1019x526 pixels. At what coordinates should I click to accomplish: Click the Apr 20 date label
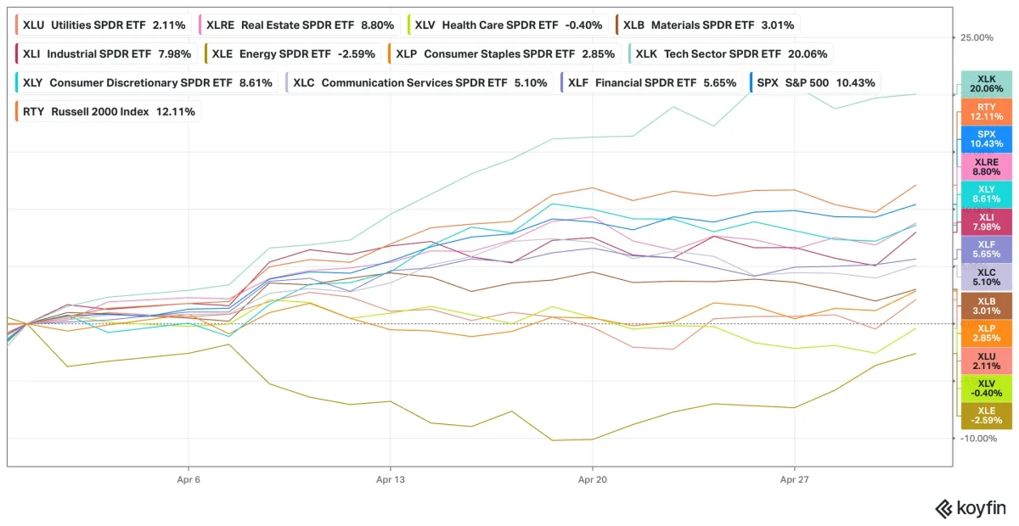click(592, 480)
